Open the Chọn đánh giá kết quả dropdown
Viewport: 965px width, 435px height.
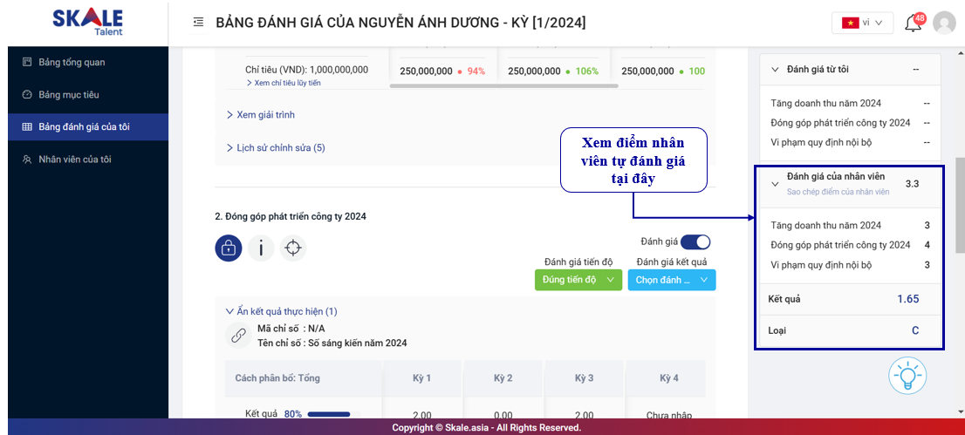click(x=671, y=280)
